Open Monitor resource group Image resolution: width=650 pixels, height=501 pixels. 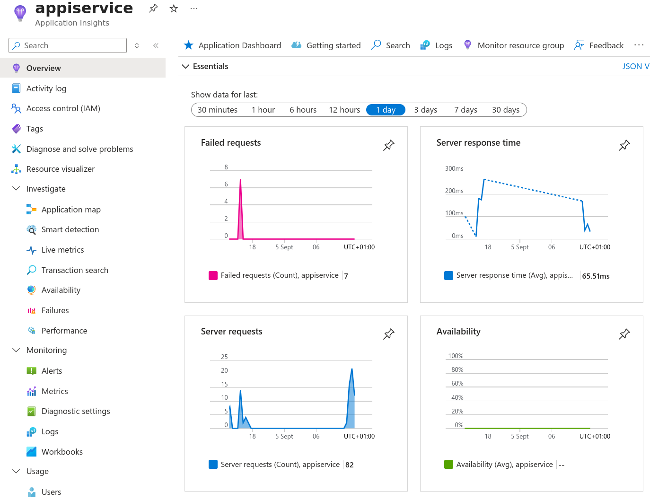tap(520, 45)
